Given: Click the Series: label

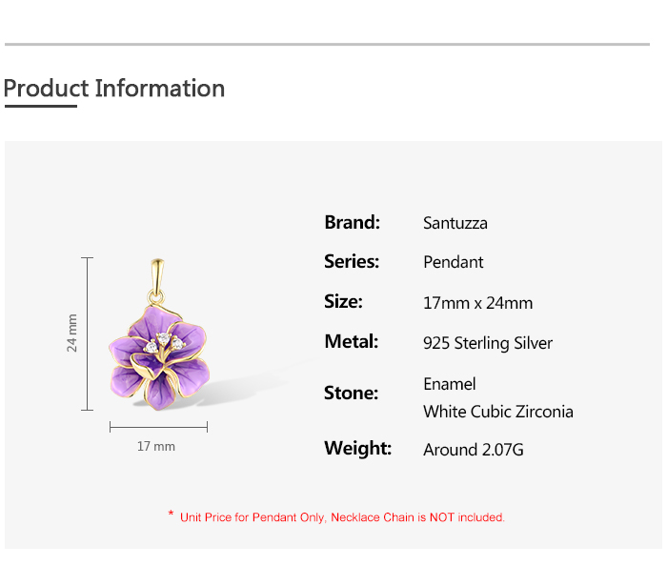Looking at the screenshot, I should 352,261.
